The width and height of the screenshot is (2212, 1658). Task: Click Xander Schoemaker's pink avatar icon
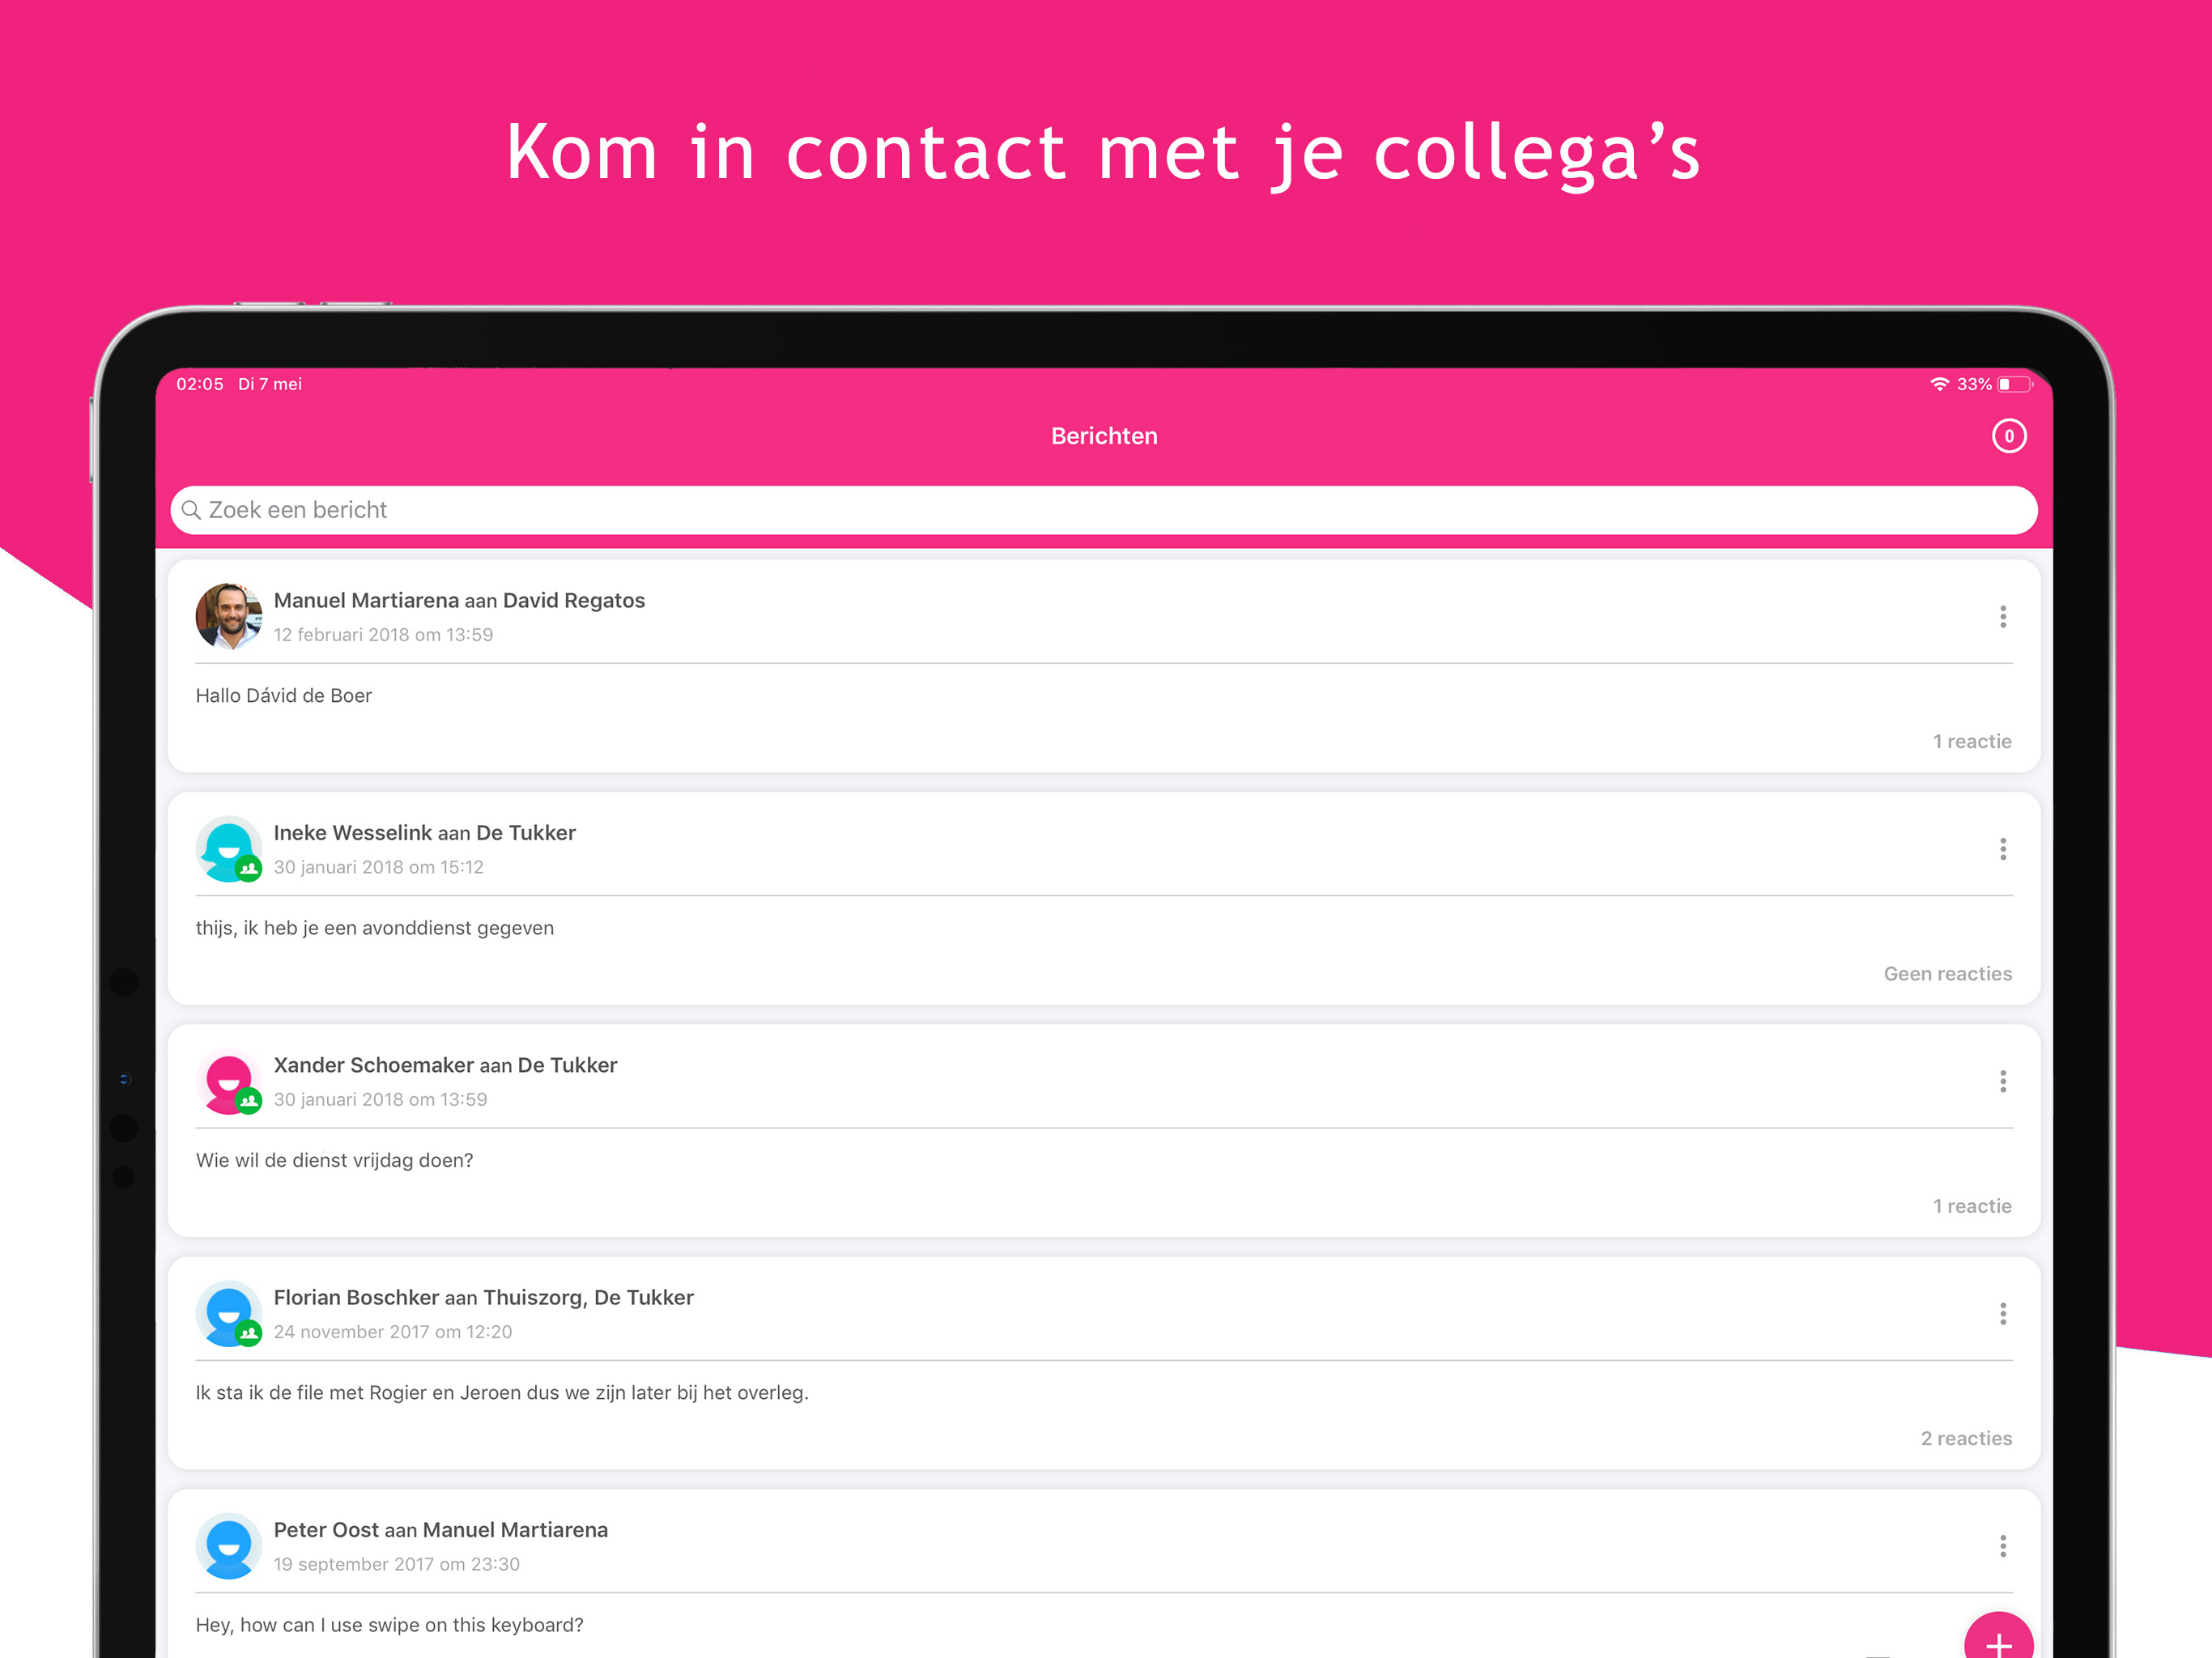[229, 1081]
